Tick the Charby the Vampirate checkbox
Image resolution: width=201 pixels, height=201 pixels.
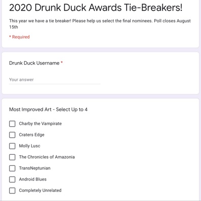12,124
